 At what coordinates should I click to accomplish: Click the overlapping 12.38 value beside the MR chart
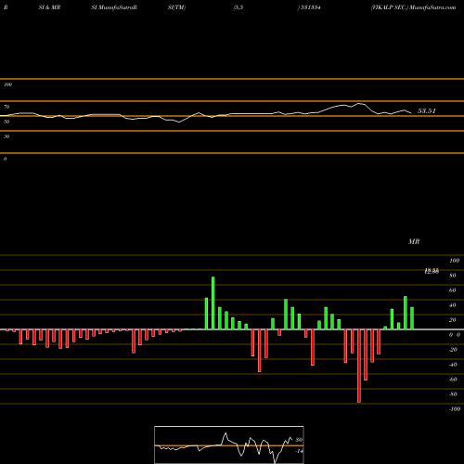[x=432, y=271]
